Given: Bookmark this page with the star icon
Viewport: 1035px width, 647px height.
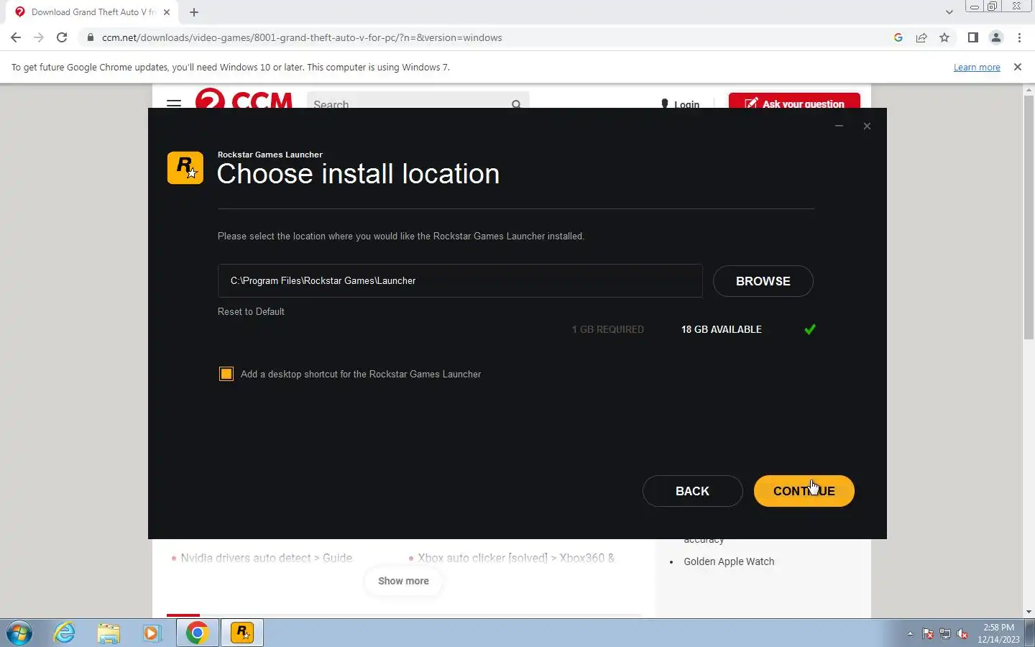Looking at the screenshot, I should tap(944, 37).
